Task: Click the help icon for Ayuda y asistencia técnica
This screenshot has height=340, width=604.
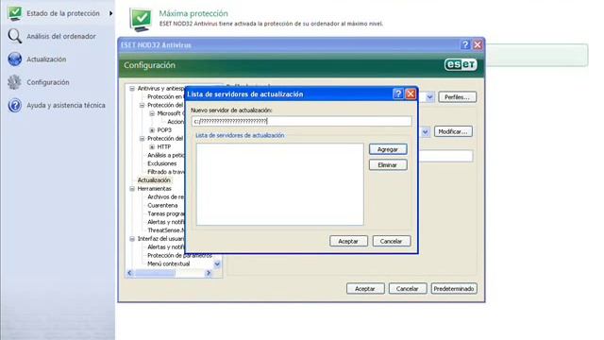Action: click(x=15, y=105)
